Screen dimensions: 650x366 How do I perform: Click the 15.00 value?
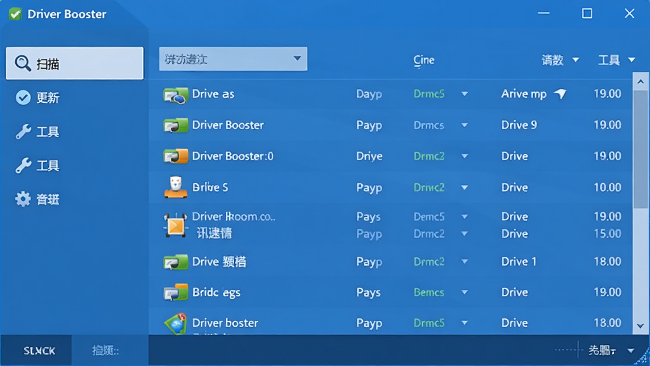[x=607, y=234]
